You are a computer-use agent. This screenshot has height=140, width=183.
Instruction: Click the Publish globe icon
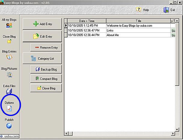(9, 126)
